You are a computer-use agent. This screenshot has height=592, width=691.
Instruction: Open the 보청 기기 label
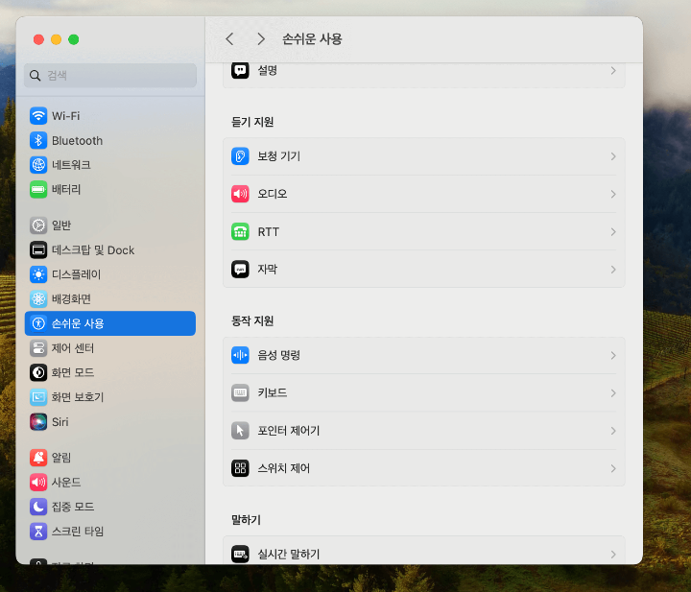(279, 156)
